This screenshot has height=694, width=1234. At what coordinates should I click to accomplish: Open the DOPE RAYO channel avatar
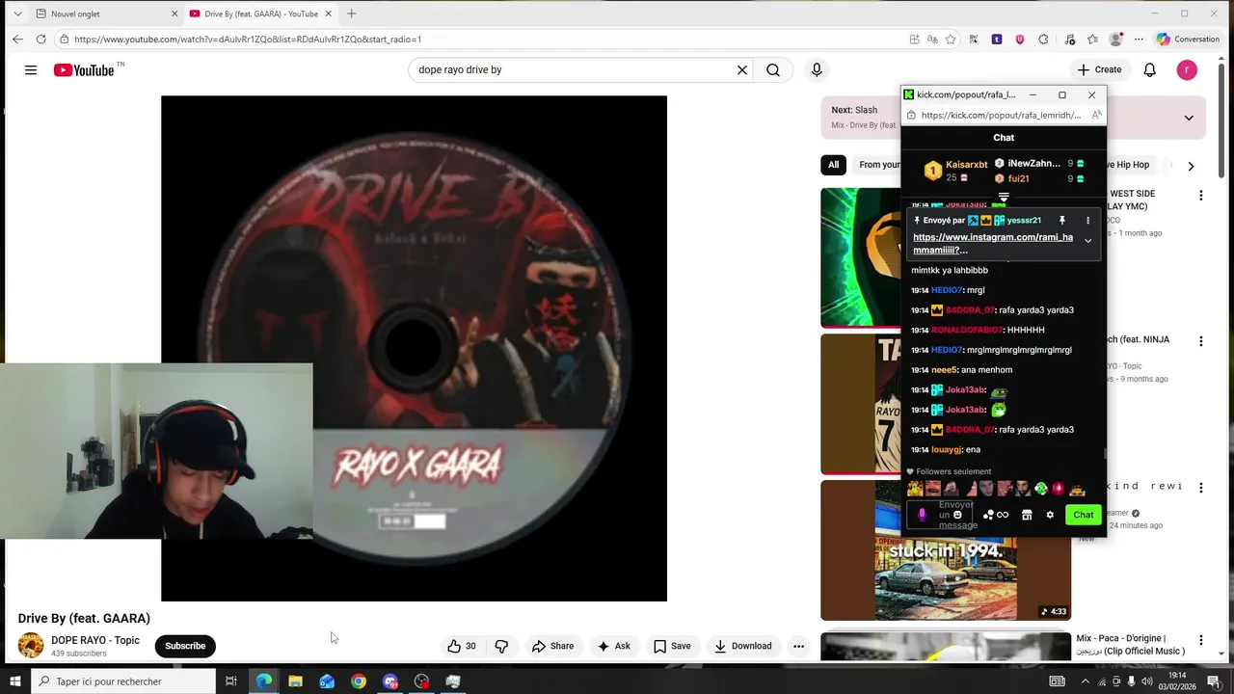[31, 646]
